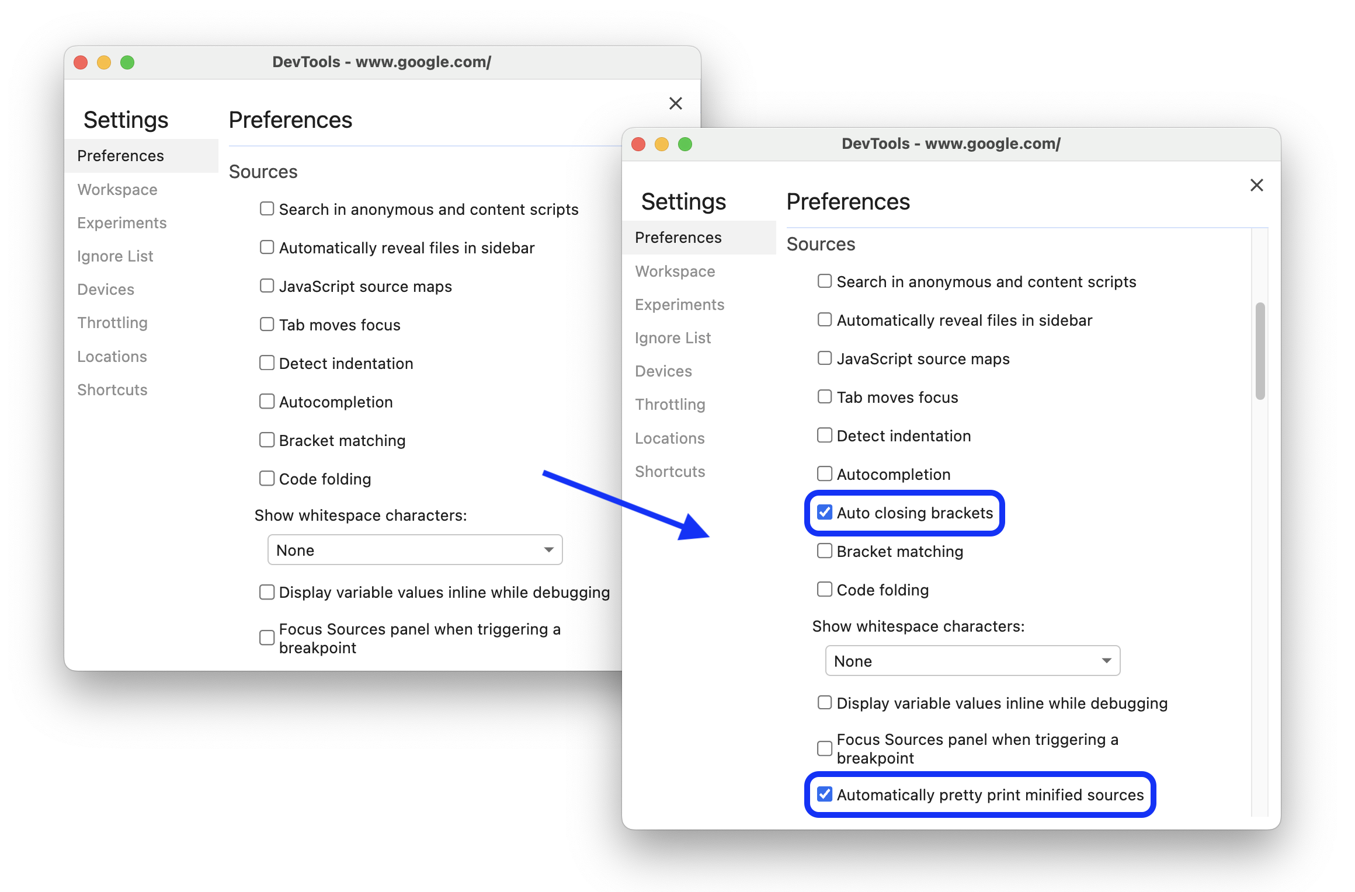Enable JavaScript source maps checkbox

coord(824,358)
